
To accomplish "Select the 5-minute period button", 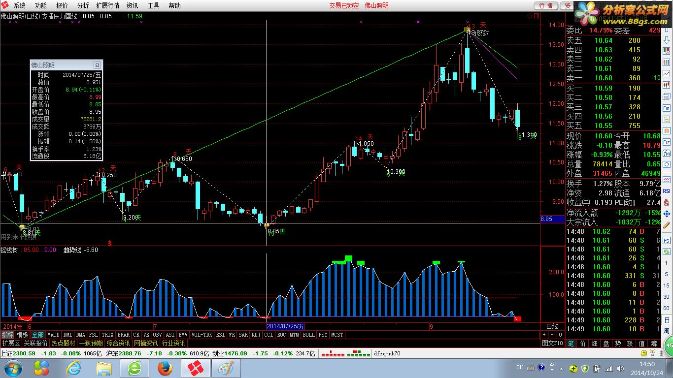I will pyautogui.click(x=666, y=274).
